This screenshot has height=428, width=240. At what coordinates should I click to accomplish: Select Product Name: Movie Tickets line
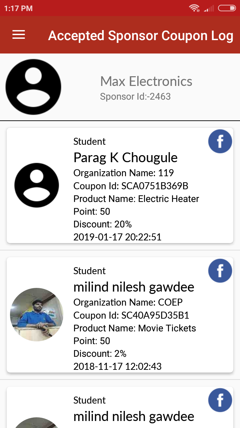coord(135,328)
